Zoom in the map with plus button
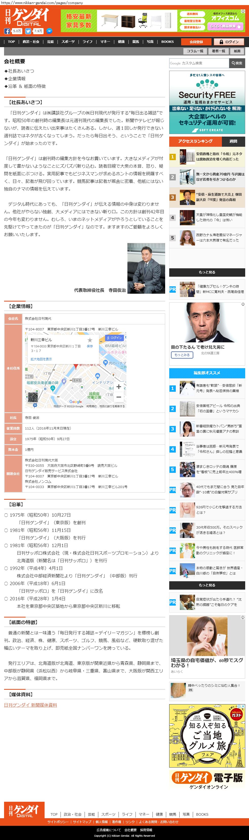249x840 pixels. pyautogui.click(x=119, y=386)
